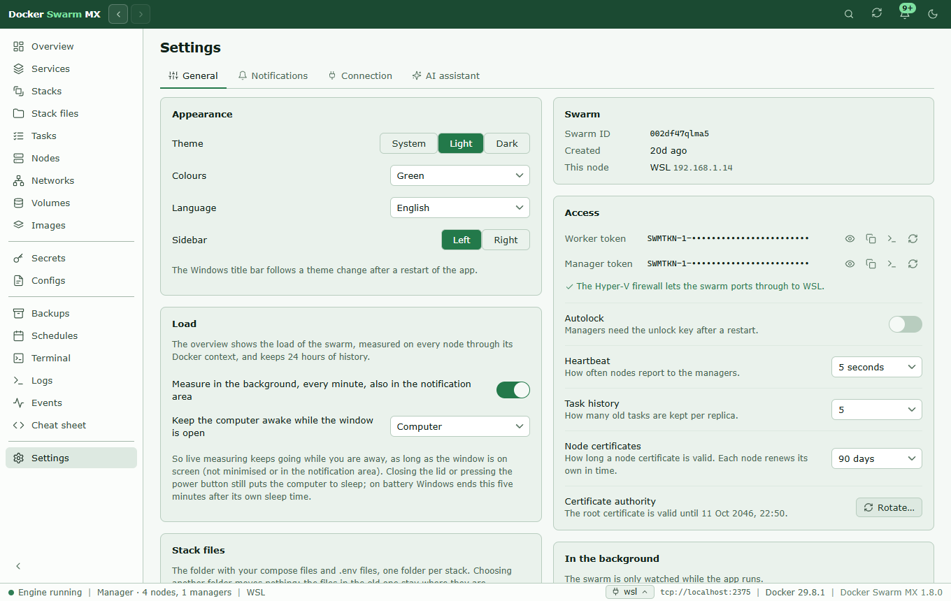Open Cheat sheet in the sidebar
Image resolution: width=951 pixels, height=601 pixels.
pyautogui.click(x=71, y=426)
